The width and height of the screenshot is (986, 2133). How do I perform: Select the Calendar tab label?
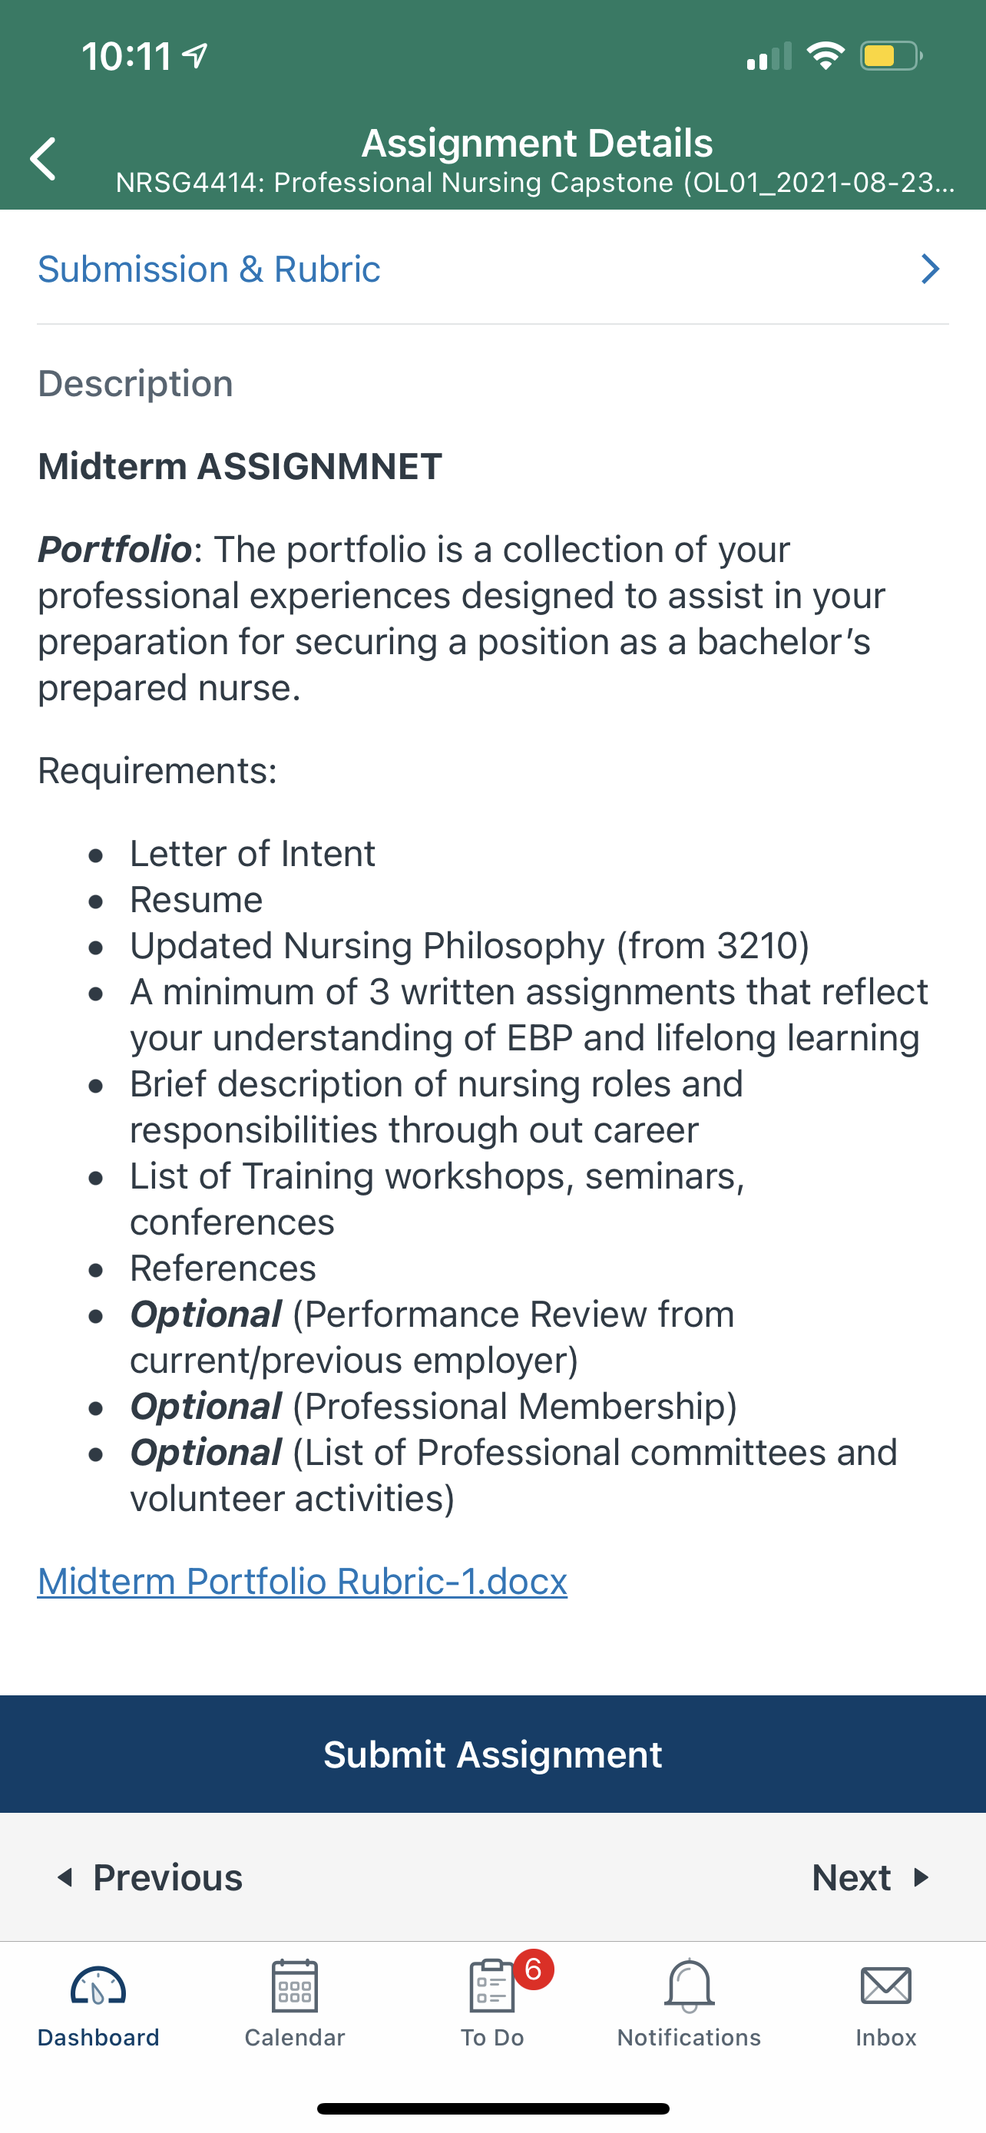coord(295,2038)
